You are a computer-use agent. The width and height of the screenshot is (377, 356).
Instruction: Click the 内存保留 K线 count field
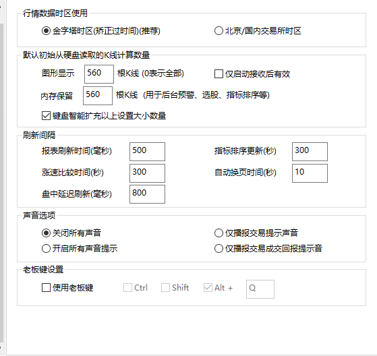pyautogui.click(x=98, y=96)
